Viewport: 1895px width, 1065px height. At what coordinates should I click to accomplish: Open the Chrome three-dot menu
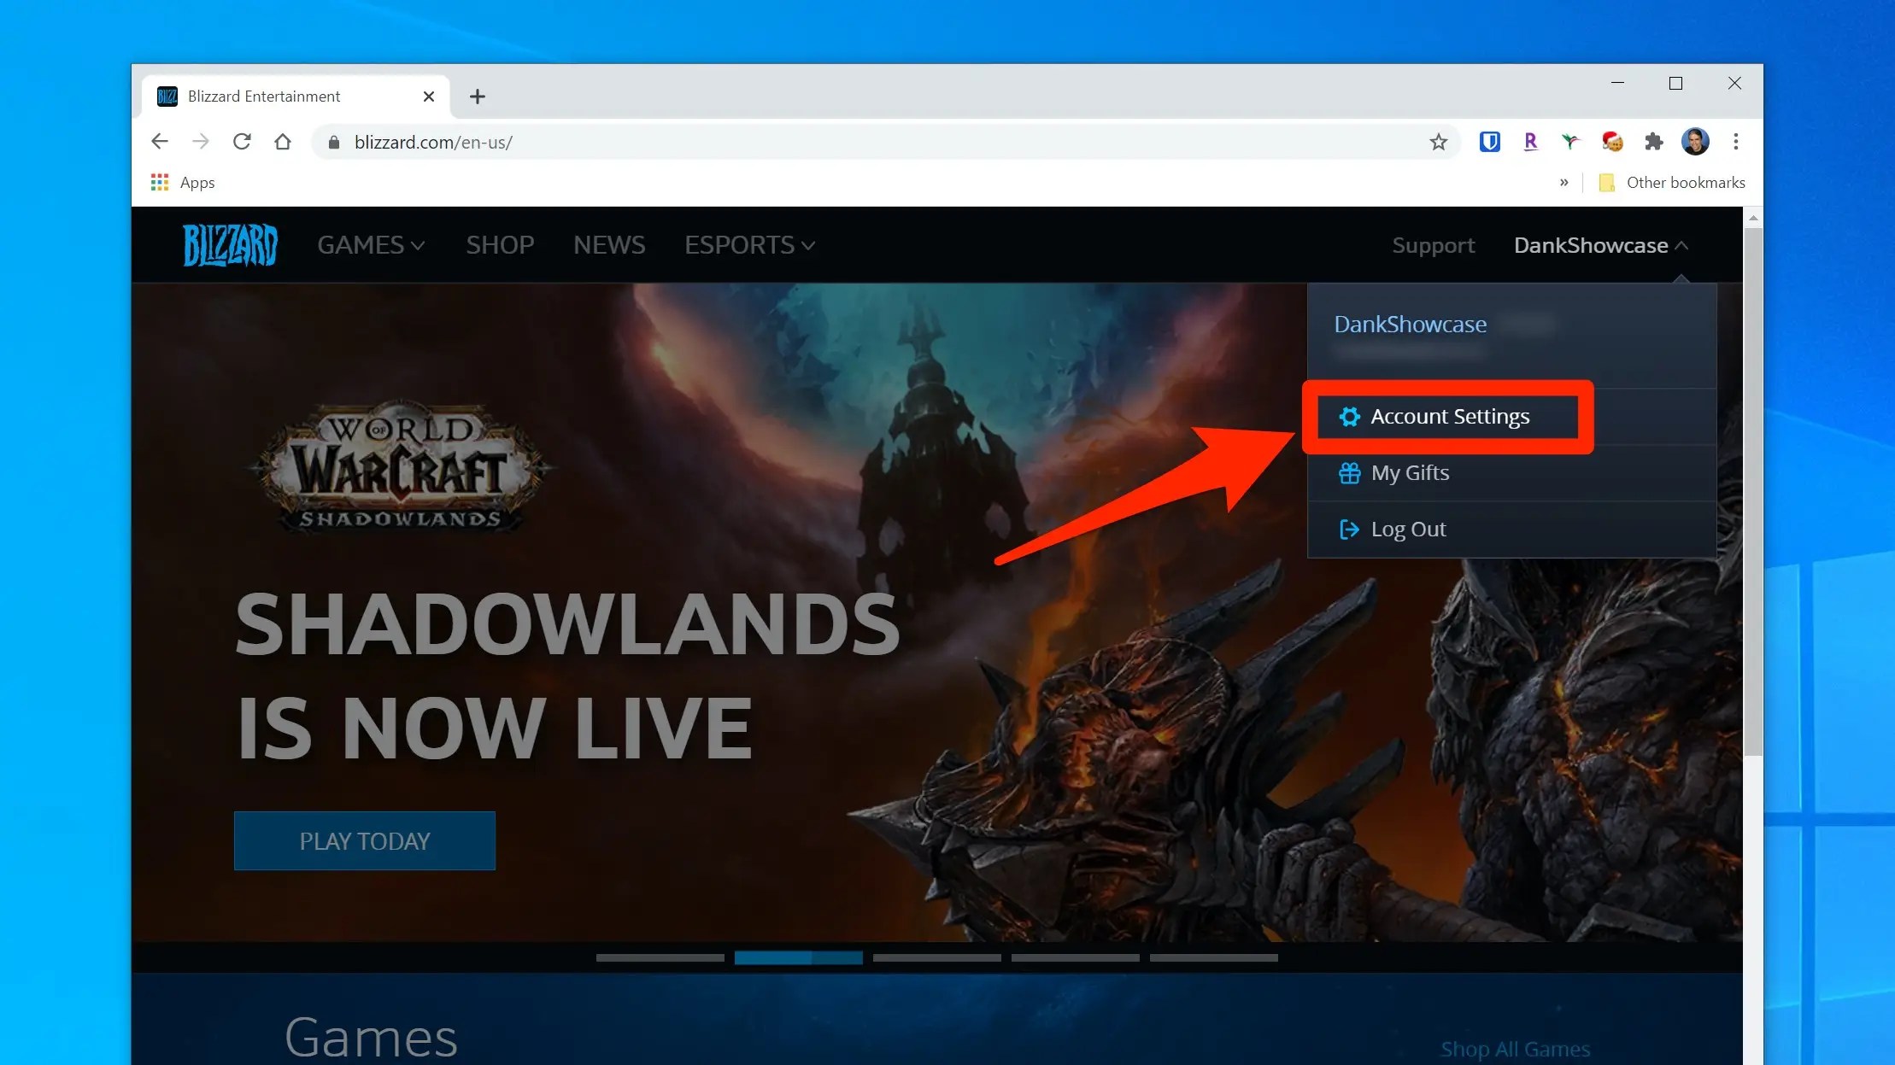click(1735, 142)
